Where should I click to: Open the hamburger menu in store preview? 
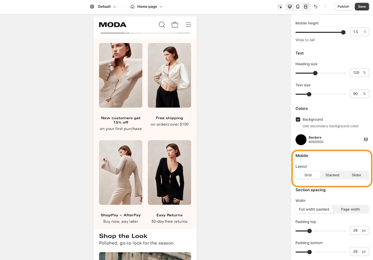[x=188, y=25]
